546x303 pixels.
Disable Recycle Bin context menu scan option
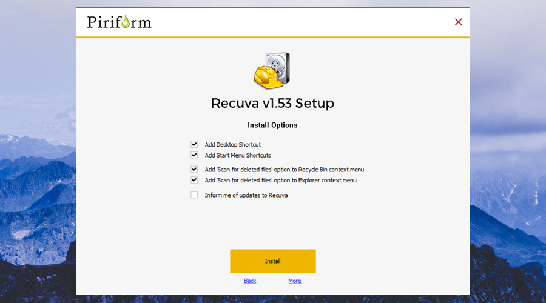[194, 170]
